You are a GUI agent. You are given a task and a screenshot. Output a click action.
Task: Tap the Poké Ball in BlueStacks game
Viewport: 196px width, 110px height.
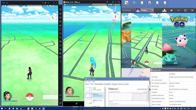click(147, 63)
